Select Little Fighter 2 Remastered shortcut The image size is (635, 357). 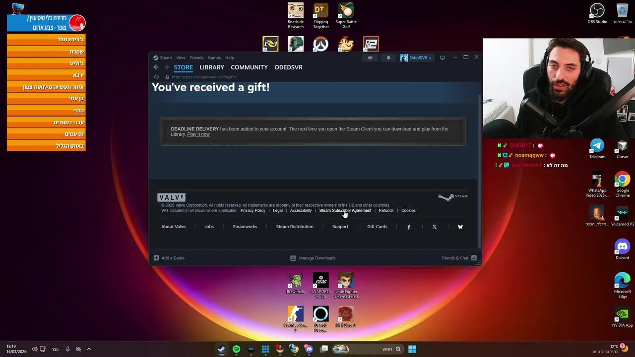pyautogui.click(x=346, y=286)
